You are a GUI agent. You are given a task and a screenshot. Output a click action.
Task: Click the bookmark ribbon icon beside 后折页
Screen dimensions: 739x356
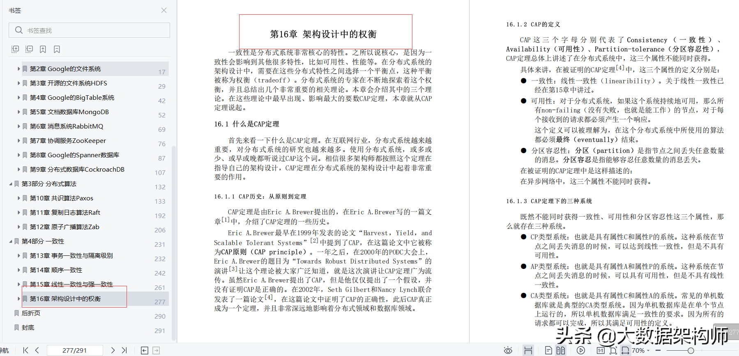point(16,313)
